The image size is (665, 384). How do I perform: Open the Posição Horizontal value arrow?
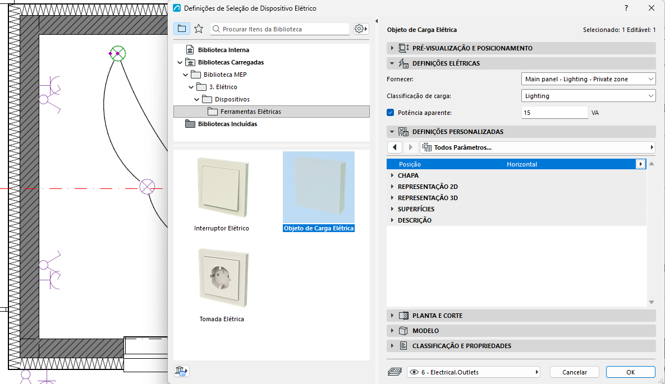pyautogui.click(x=640, y=164)
